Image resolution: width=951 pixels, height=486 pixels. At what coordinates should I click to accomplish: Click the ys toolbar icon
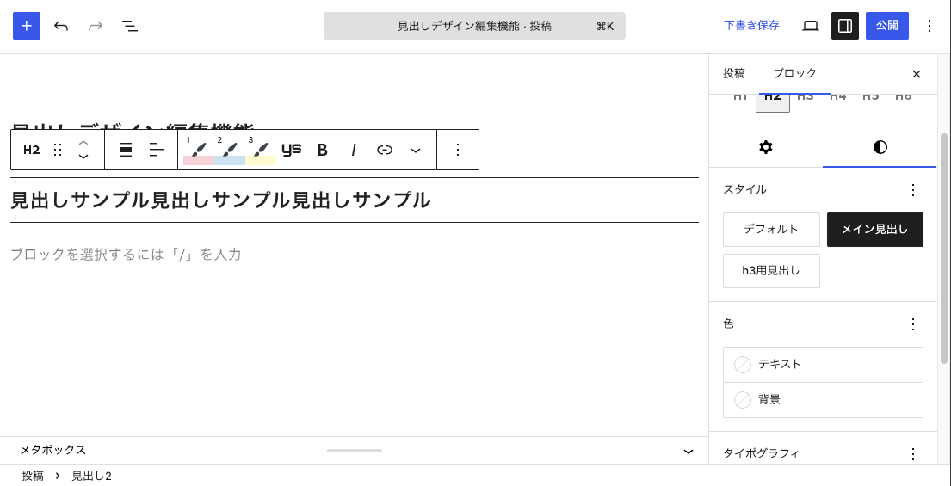(292, 150)
